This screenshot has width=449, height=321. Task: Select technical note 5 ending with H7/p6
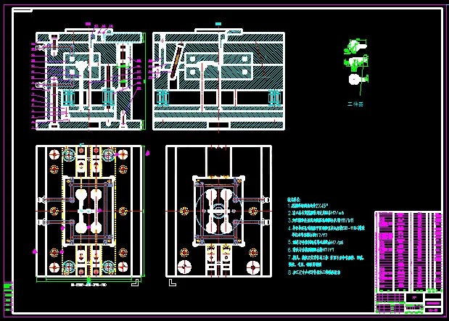316,242
